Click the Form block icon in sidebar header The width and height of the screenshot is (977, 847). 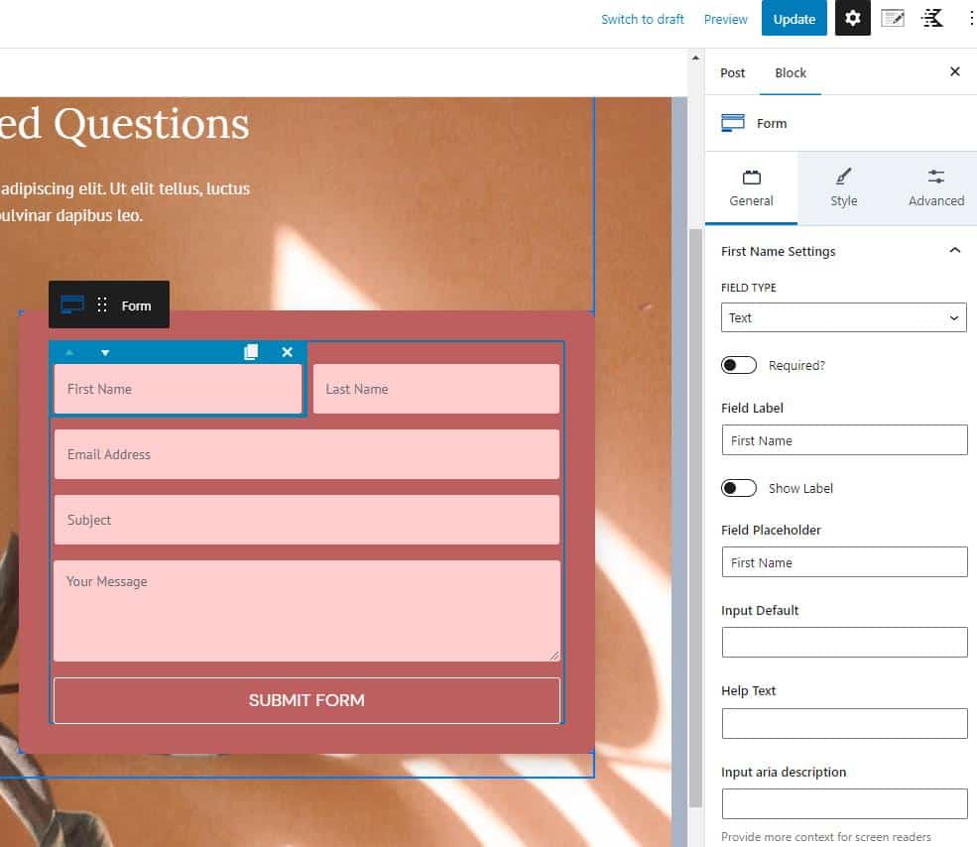click(x=733, y=123)
